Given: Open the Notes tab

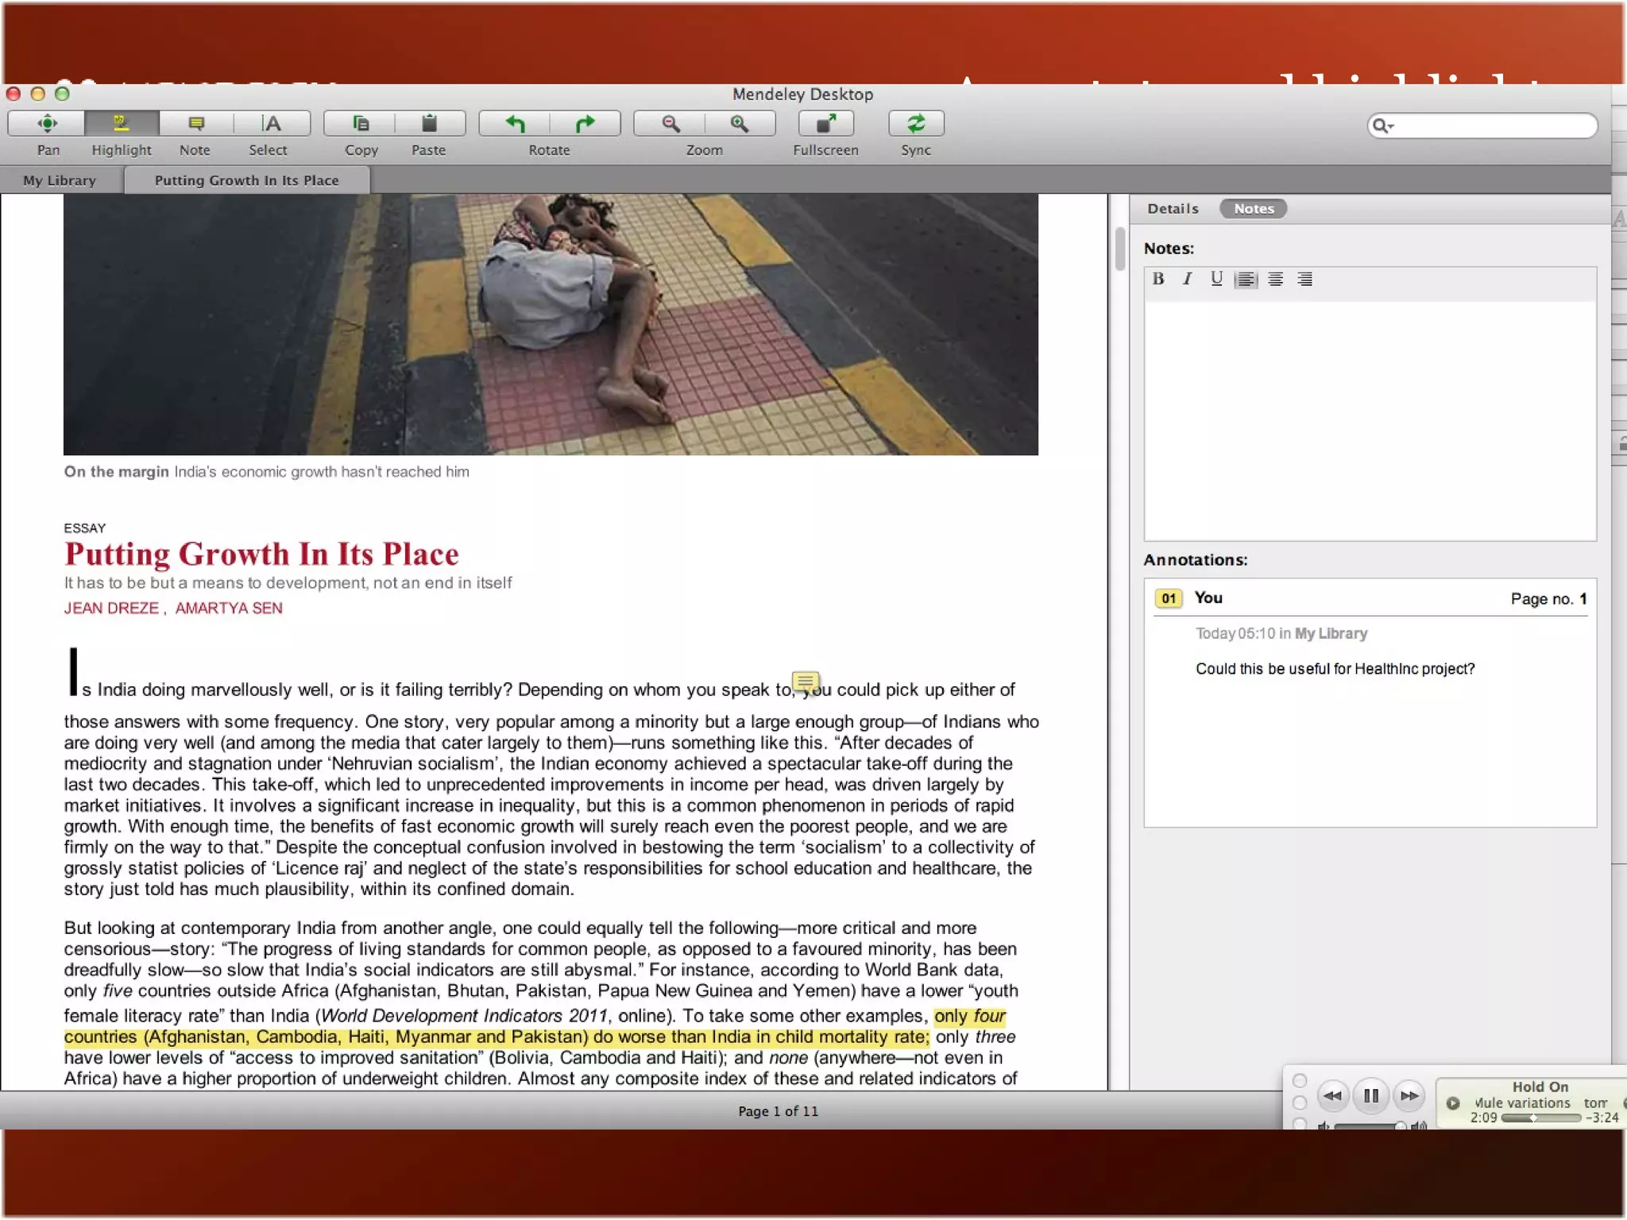Looking at the screenshot, I should (1254, 209).
